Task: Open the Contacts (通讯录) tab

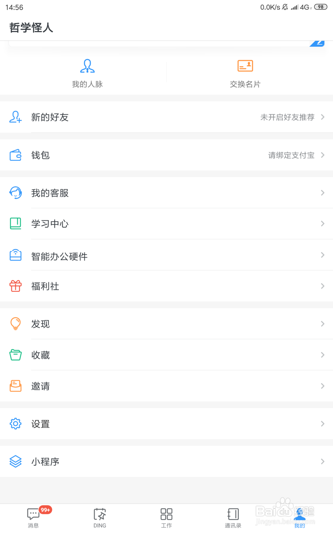Action: 233,518
